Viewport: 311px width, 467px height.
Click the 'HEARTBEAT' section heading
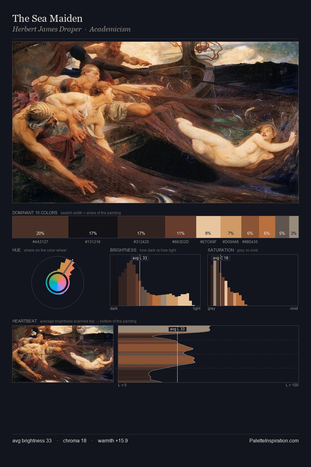(x=25, y=321)
